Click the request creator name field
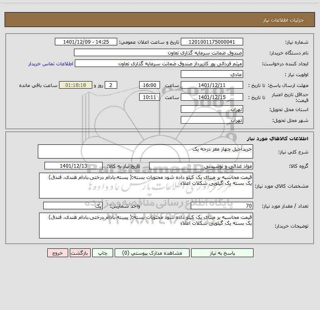This screenshot has height=310, width=320. [159, 63]
